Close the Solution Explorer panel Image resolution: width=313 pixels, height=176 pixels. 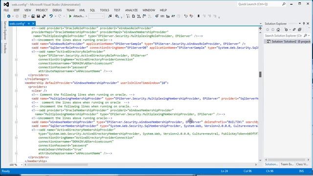[x=308, y=23]
